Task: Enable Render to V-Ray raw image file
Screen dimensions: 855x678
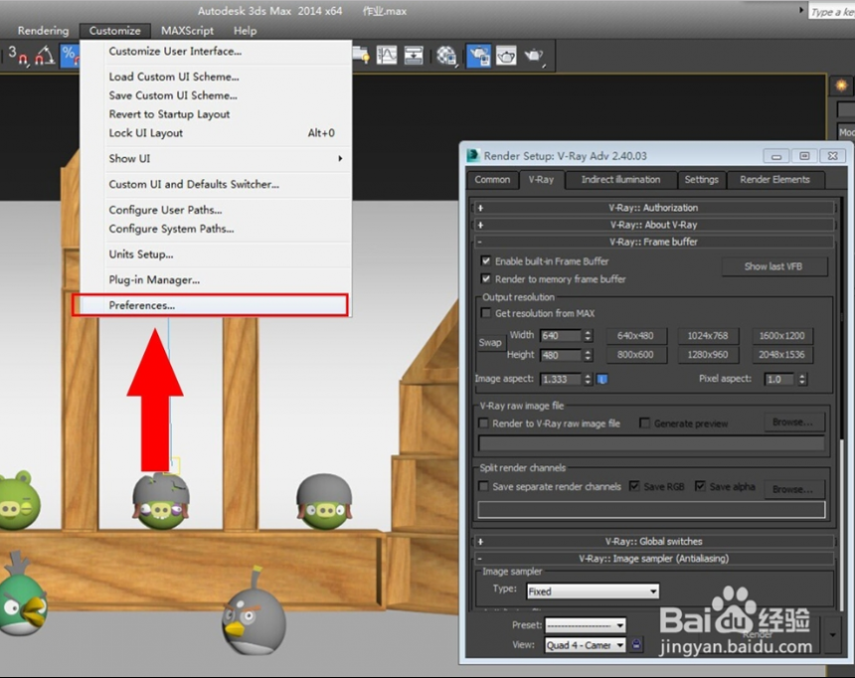Action: coord(483,424)
